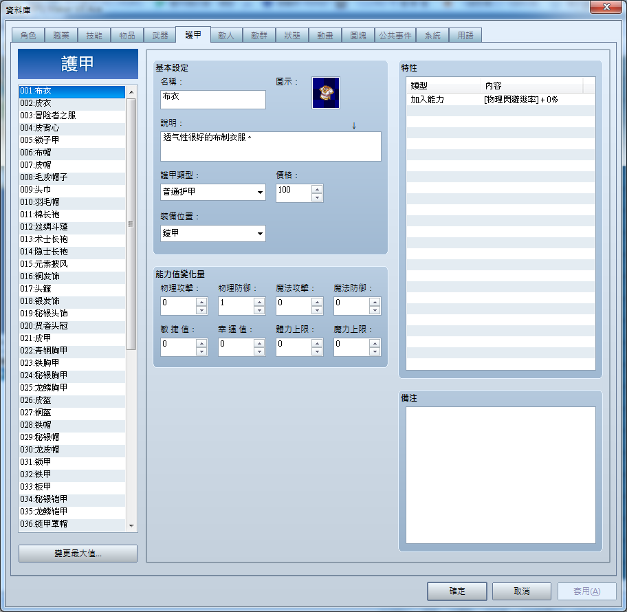Switch to the 系統 tab

432,35
